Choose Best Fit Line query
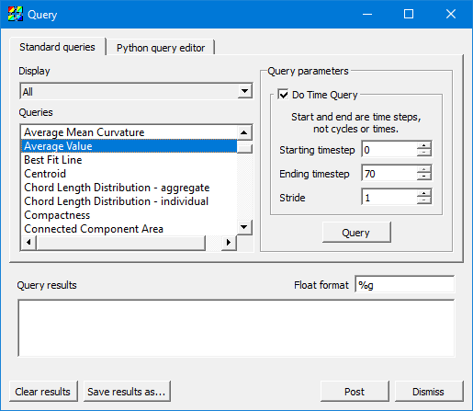The image size is (473, 411). pos(129,160)
